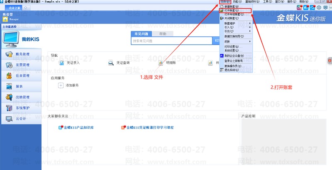
Task: Open new tab button beside 会计之家 tab
Action: pyautogui.click(x=26, y=8)
